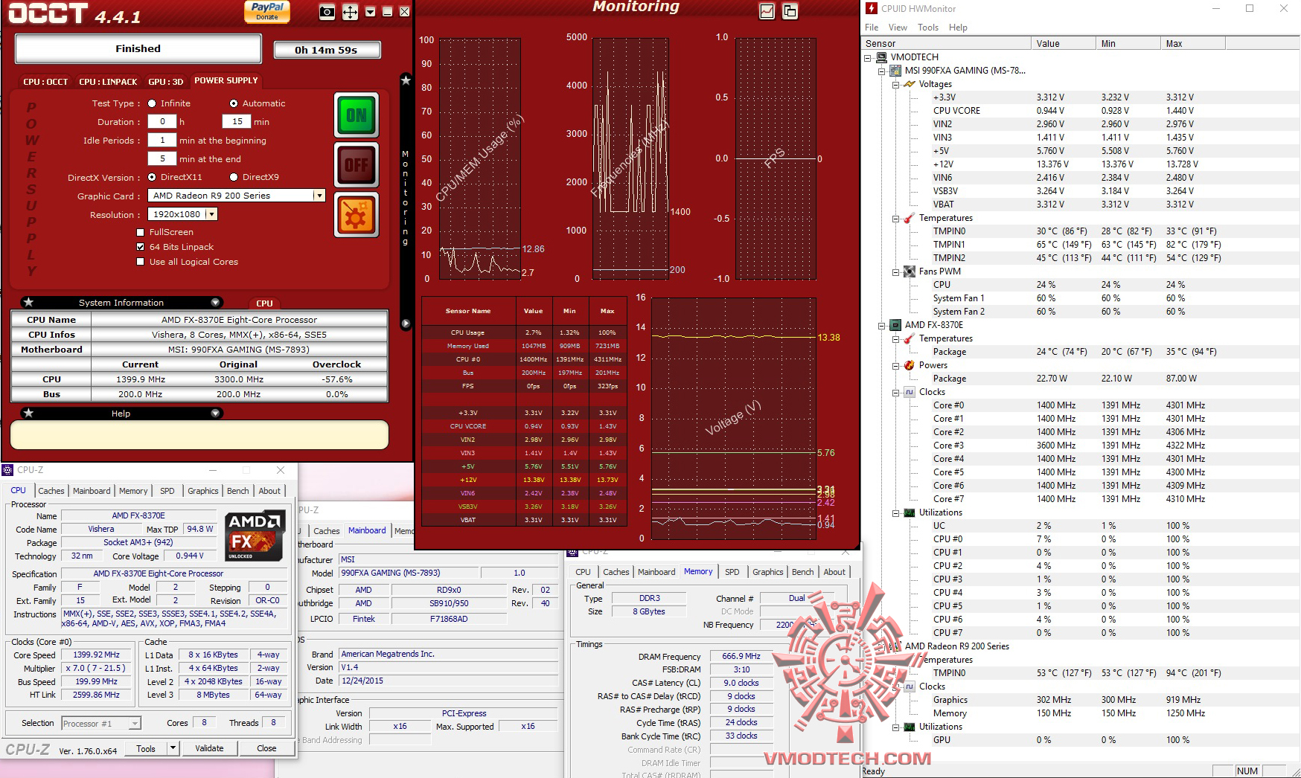Choose the DirectX9 option
The image size is (1301, 778).
coord(234,177)
